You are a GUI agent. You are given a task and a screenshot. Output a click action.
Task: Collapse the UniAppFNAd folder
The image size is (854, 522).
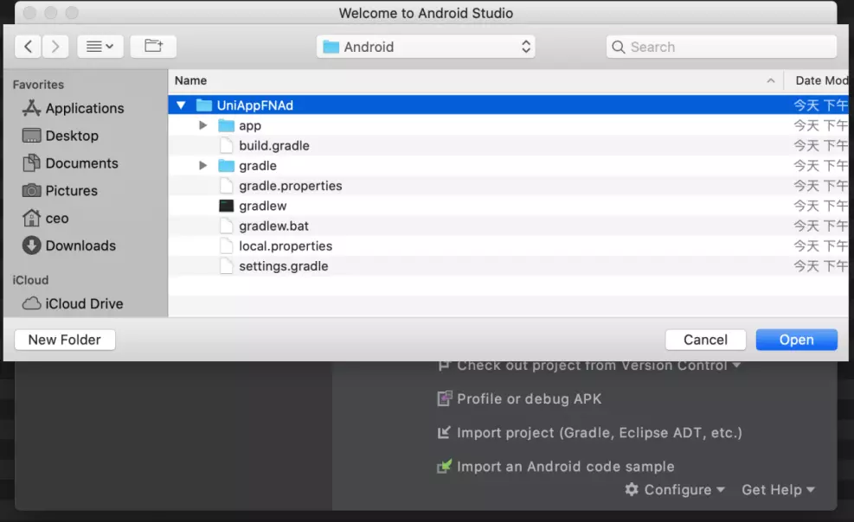pos(181,105)
